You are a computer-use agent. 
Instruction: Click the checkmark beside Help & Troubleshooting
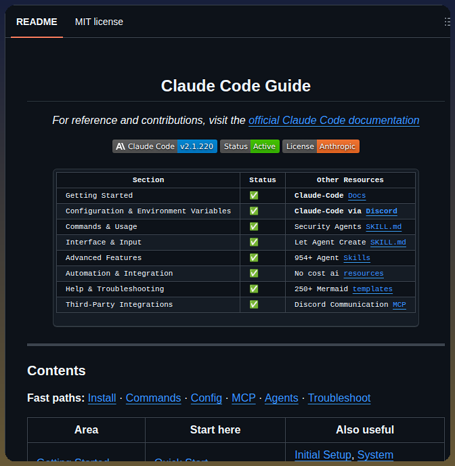tap(254, 289)
